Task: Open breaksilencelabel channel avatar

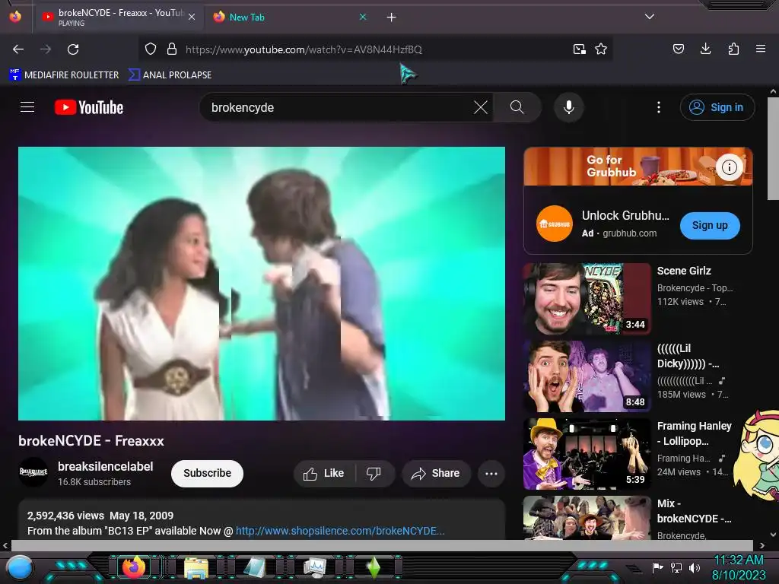Action: [x=33, y=472]
